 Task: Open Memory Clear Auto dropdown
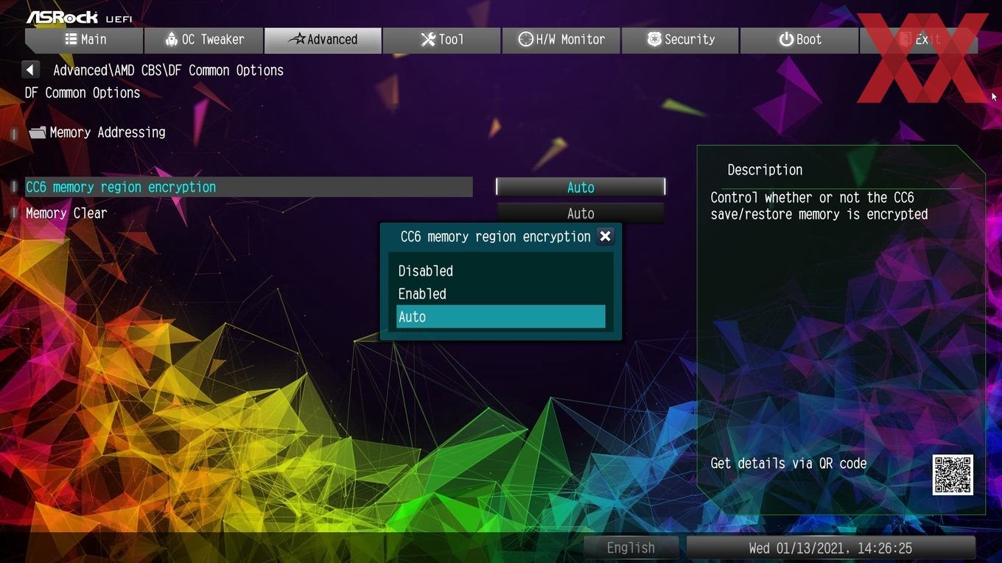coord(581,213)
